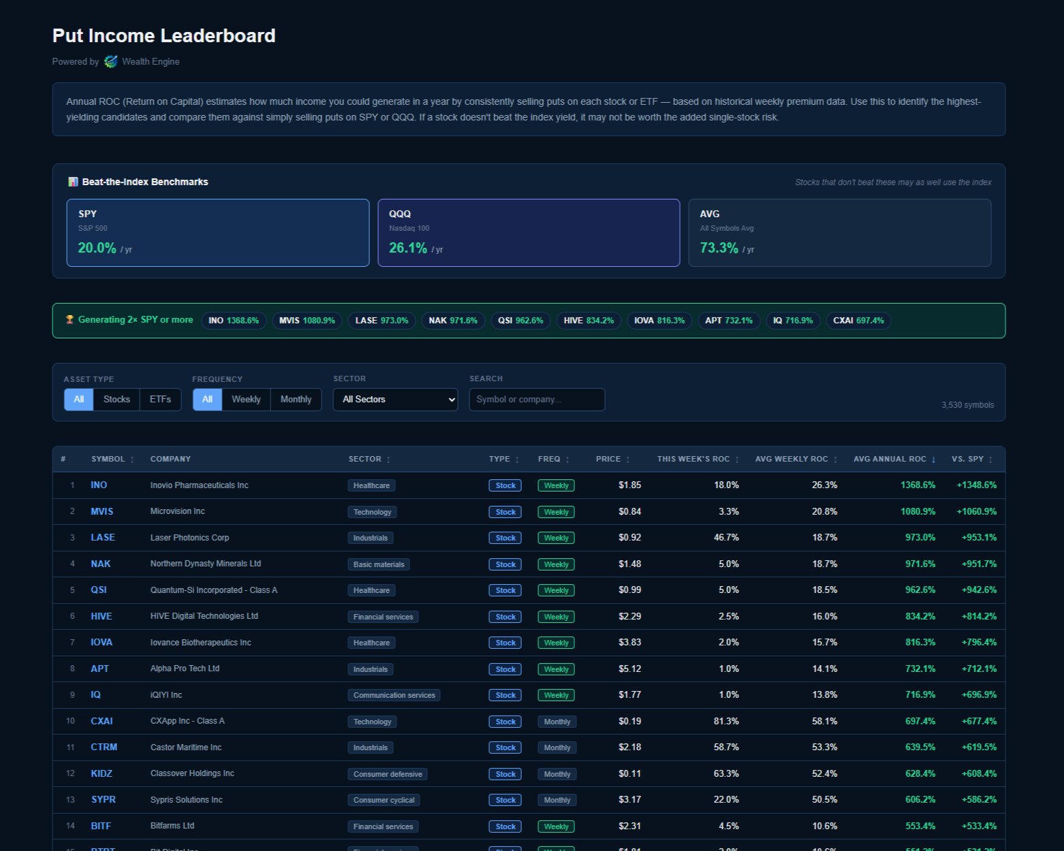1064x851 pixels.
Task: Select the All frequency tab
Action: coord(207,400)
